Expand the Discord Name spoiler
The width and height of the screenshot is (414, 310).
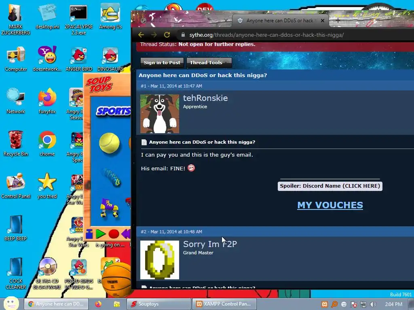coord(330,186)
